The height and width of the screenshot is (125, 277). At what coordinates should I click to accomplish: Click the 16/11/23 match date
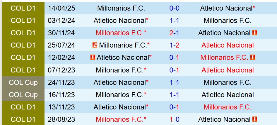(x=62, y=95)
